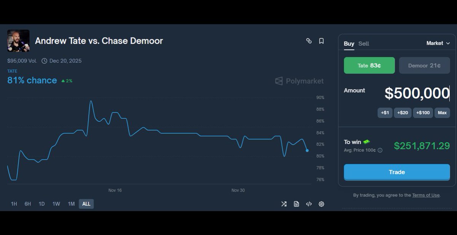This screenshot has height=235, width=457.
Task: Bookmark the Andrew Tate market
Action: point(321,41)
